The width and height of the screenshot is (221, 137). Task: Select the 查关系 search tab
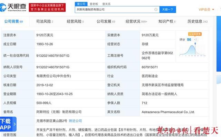coord(106,4)
